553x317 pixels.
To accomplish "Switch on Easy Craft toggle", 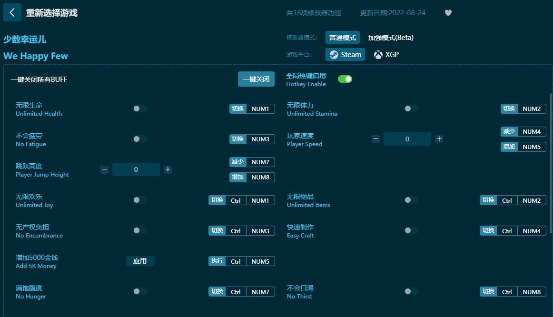I will tap(411, 230).
